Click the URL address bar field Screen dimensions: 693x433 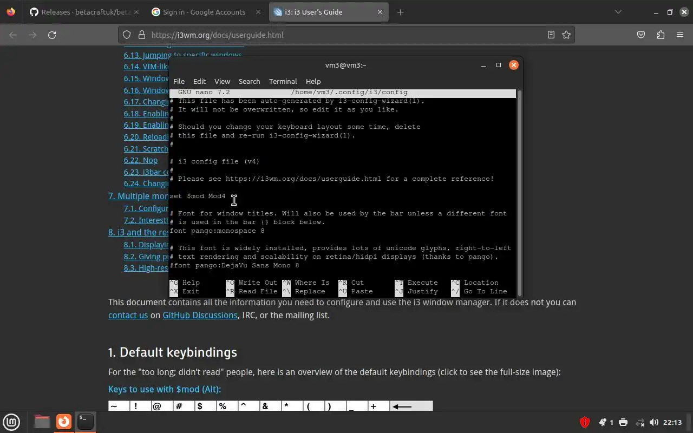pos(346,35)
